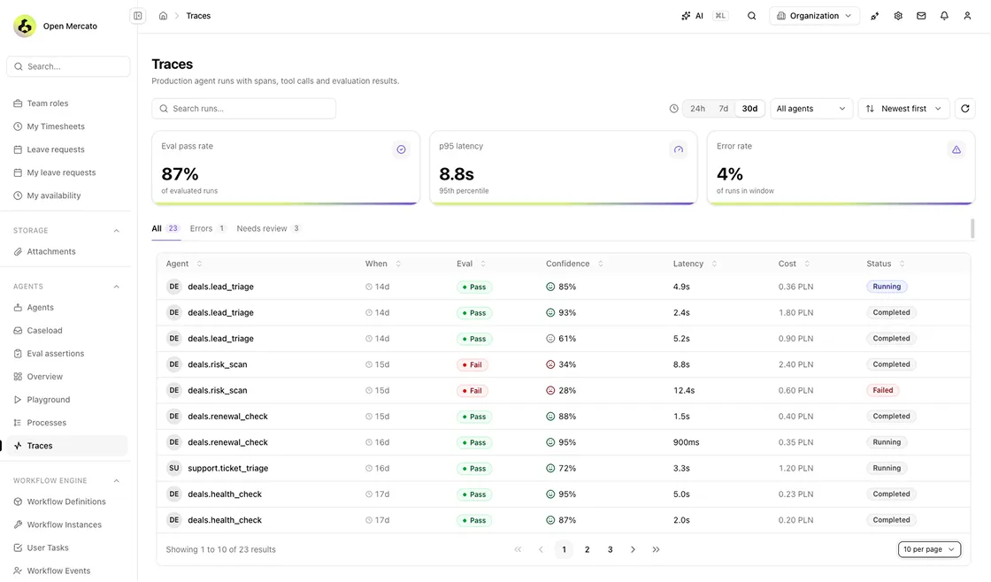Open the messages envelope icon
Viewport: 991px width, 582px height.
pos(921,16)
